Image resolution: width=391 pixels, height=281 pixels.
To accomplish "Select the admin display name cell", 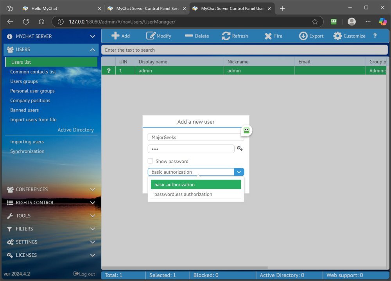I will 179,70.
